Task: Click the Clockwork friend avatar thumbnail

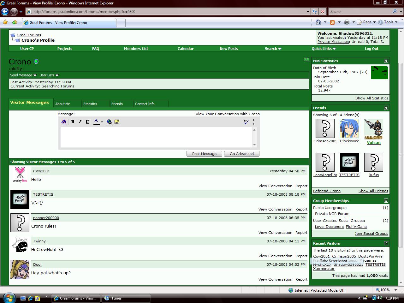Action: coord(349,128)
